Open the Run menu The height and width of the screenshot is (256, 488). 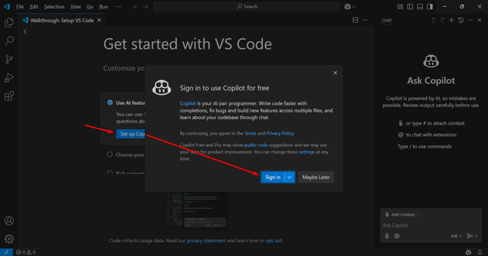[104, 7]
